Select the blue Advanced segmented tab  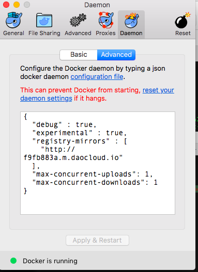click(x=116, y=55)
